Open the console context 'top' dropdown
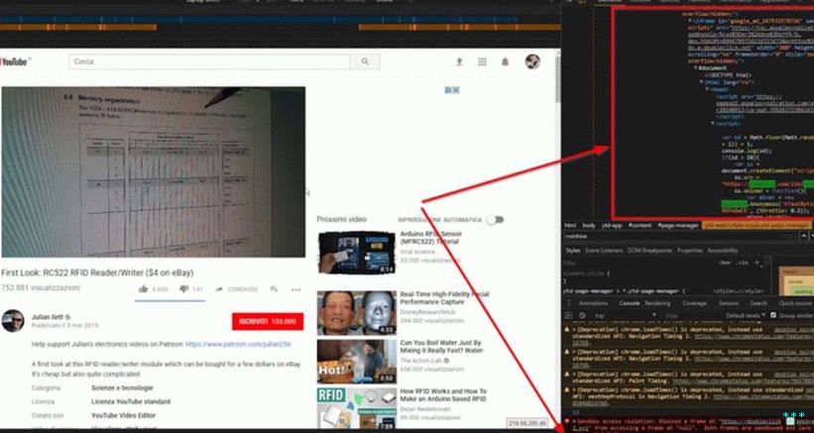Screen dimensions: 814x433 click(x=624, y=315)
